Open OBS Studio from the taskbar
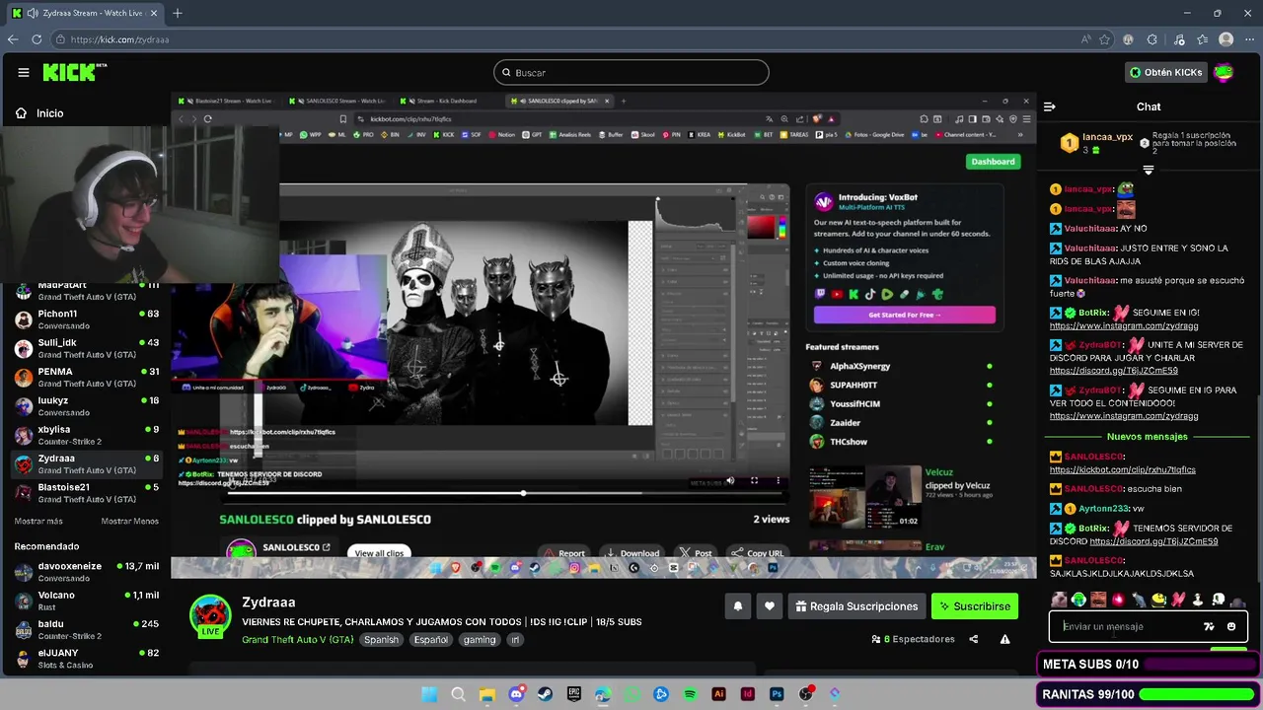 tap(805, 694)
